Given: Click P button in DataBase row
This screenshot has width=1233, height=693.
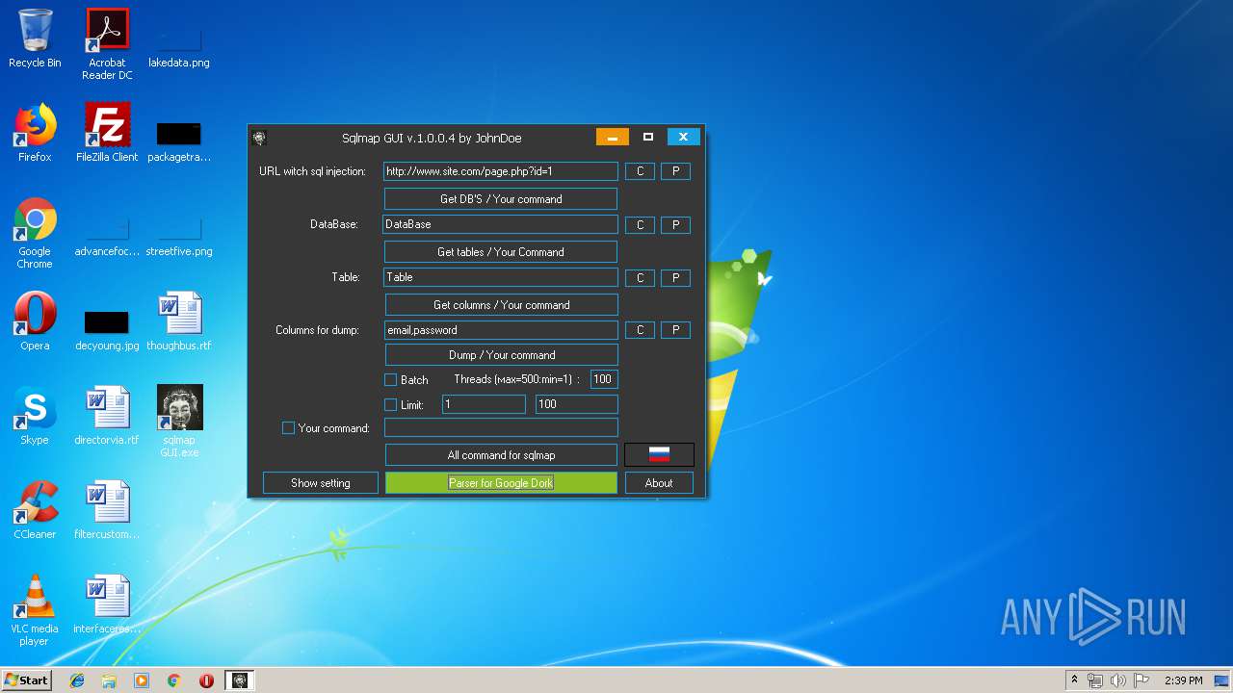Looking at the screenshot, I should [675, 225].
